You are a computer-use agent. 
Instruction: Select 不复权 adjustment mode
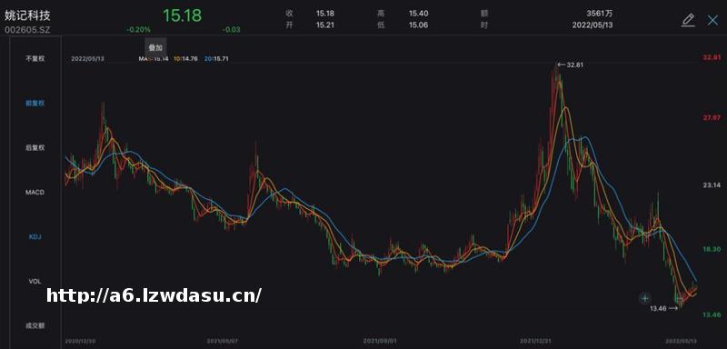pos(35,59)
